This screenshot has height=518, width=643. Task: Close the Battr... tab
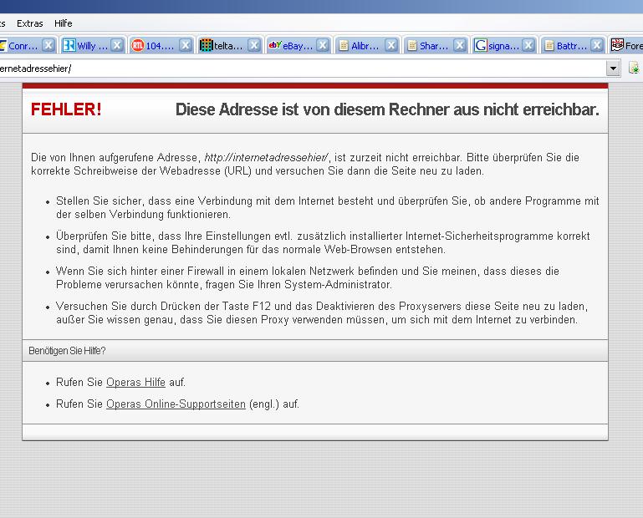pyautogui.click(x=597, y=45)
